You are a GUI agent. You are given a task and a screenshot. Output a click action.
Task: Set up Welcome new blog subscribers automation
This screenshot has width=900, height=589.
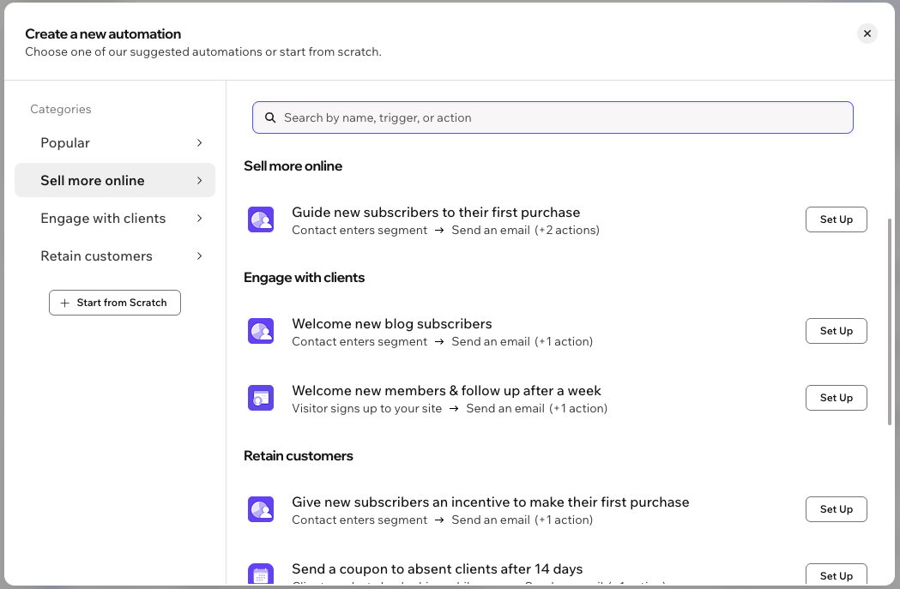pyautogui.click(x=837, y=331)
